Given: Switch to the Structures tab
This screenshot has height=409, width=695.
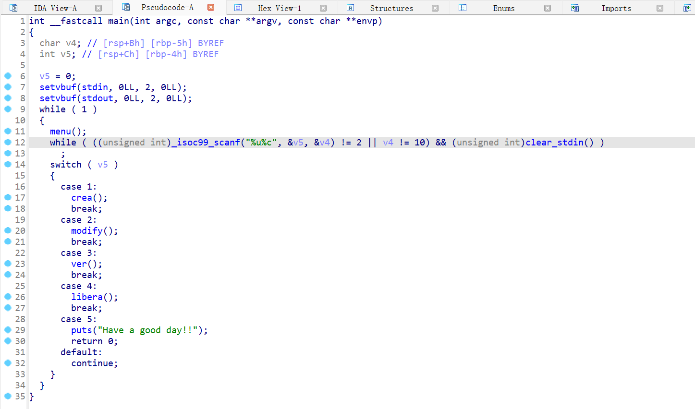Looking at the screenshot, I should coord(391,8).
